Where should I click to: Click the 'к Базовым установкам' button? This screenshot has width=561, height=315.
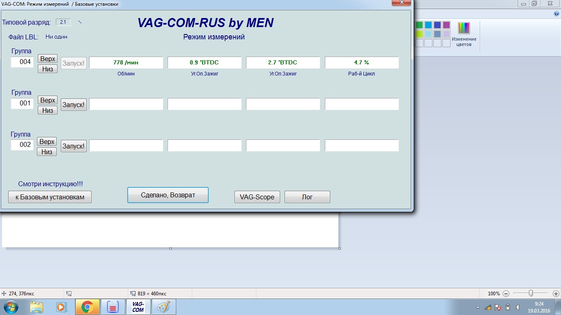click(x=50, y=197)
